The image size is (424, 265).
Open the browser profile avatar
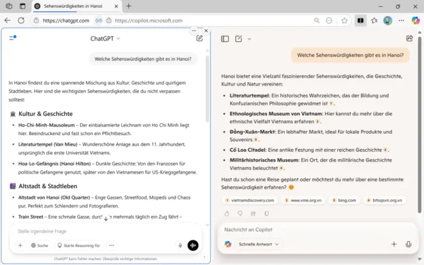388,21
